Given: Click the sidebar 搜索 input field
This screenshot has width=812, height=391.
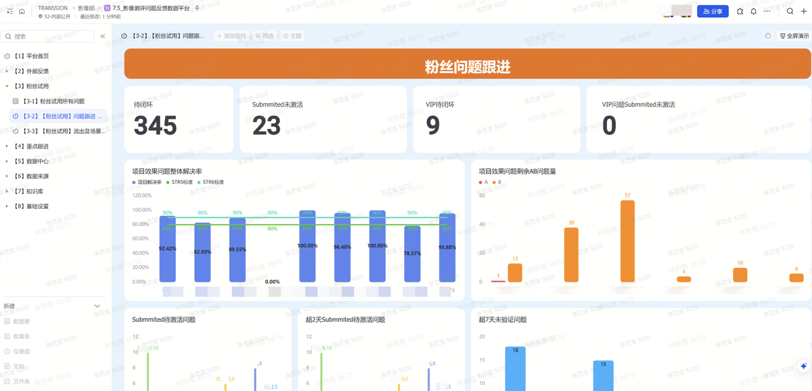Looking at the screenshot, I should click(51, 37).
